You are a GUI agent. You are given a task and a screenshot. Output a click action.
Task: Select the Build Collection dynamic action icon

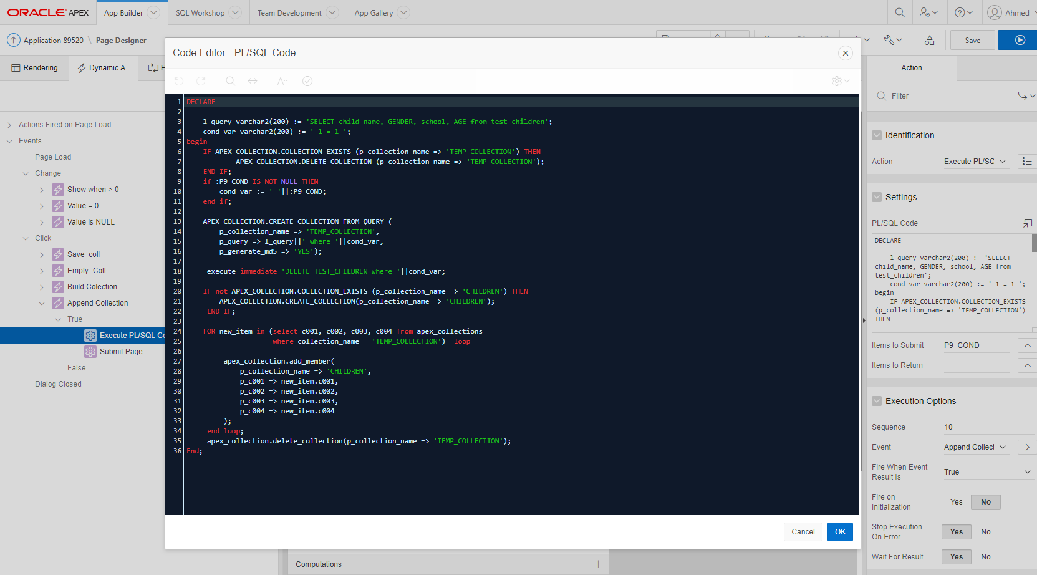point(58,287)
